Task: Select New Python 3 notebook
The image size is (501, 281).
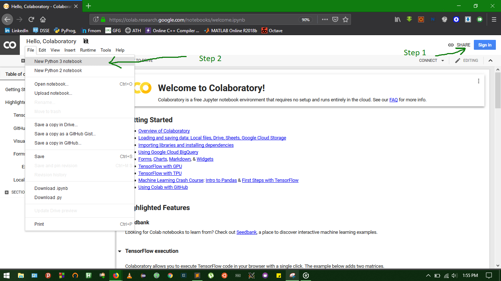Action: pos(80,61)
